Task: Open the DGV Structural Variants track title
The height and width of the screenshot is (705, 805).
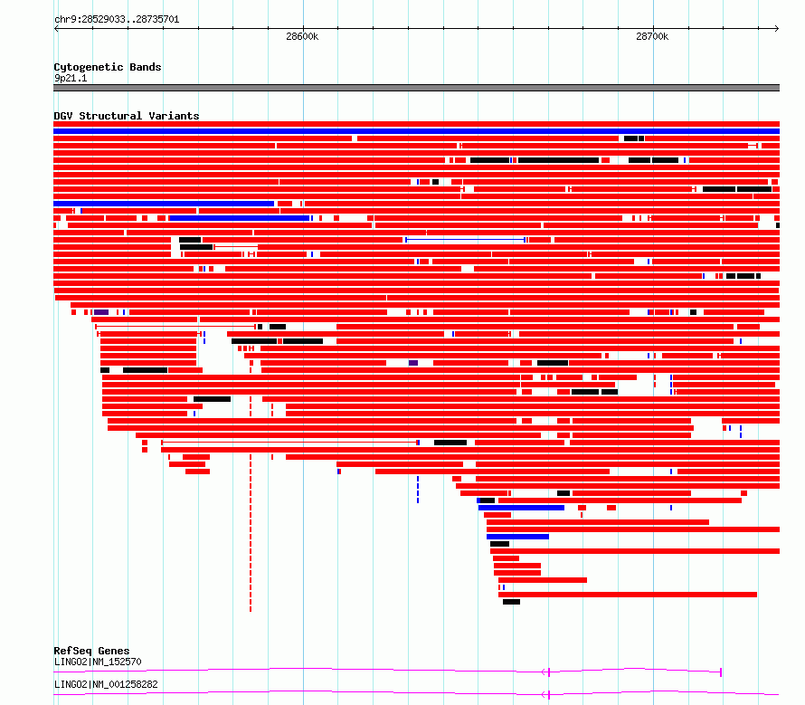Action: point(127,116)
